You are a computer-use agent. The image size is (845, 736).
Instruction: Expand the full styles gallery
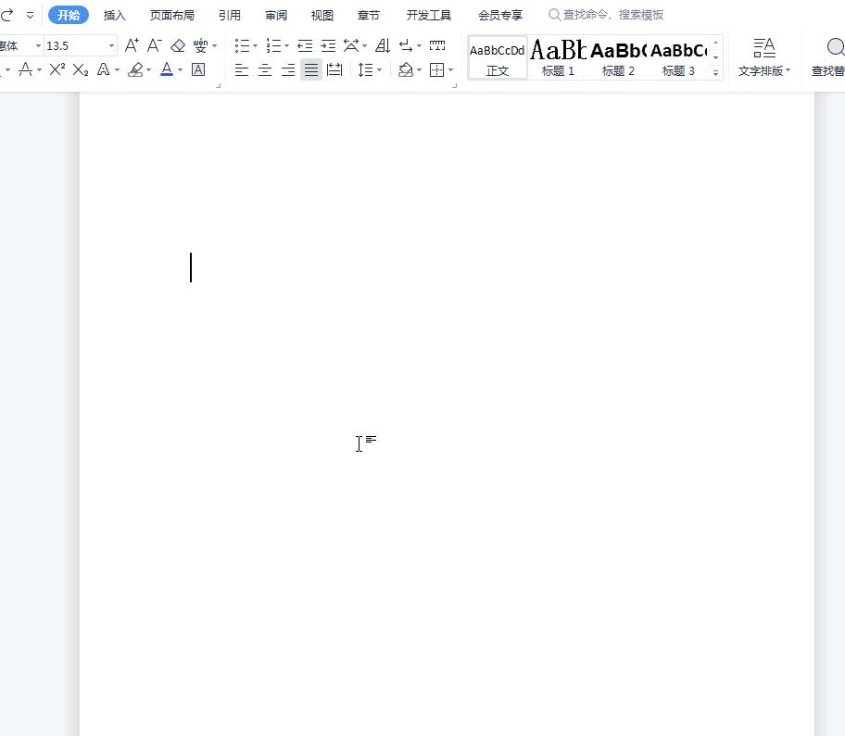tap(715, 72)
